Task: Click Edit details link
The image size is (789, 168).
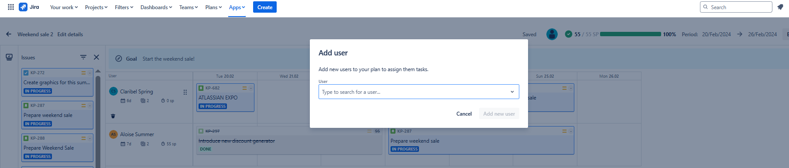Action: [70, 34]
